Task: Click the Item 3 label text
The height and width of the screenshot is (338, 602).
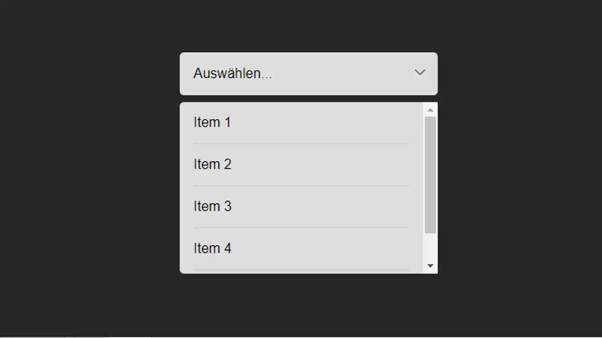Action: [212, 206]
